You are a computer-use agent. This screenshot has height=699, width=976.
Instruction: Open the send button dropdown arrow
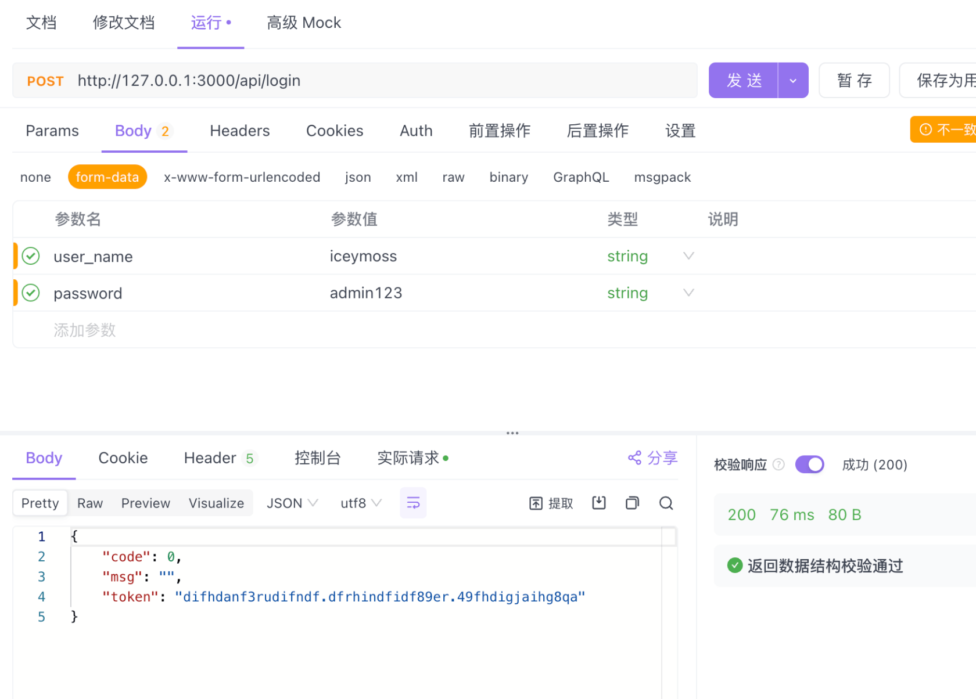pyautogui.click(x=793, y=80)
